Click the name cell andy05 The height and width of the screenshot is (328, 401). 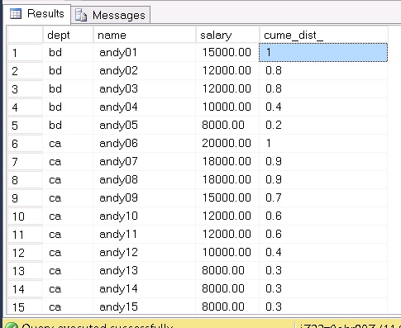[x=145, y=125]
